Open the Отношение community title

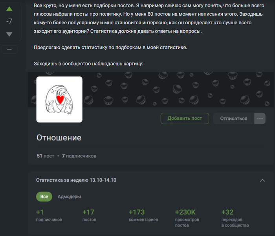tap(59, 138)
